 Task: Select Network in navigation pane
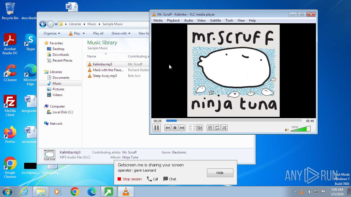[x=56, y=124]
